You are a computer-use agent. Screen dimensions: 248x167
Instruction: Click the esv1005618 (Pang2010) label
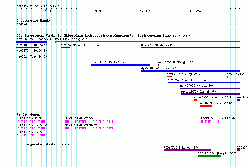[176, 62]
